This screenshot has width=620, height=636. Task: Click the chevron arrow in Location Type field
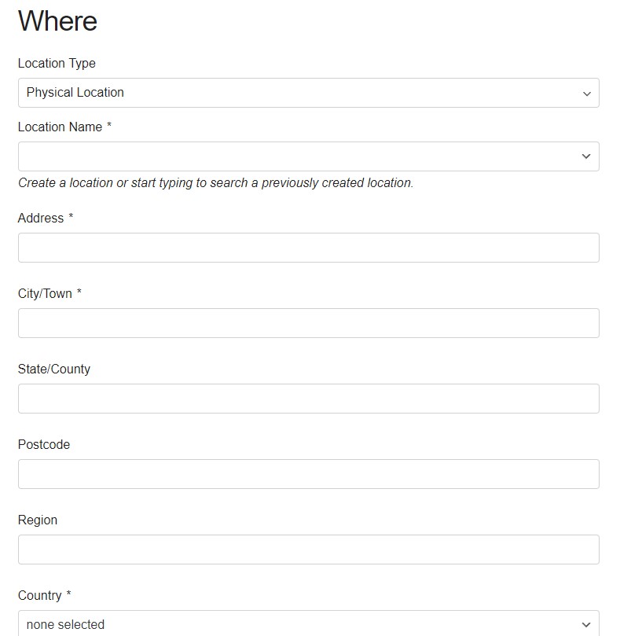[586, 94]
